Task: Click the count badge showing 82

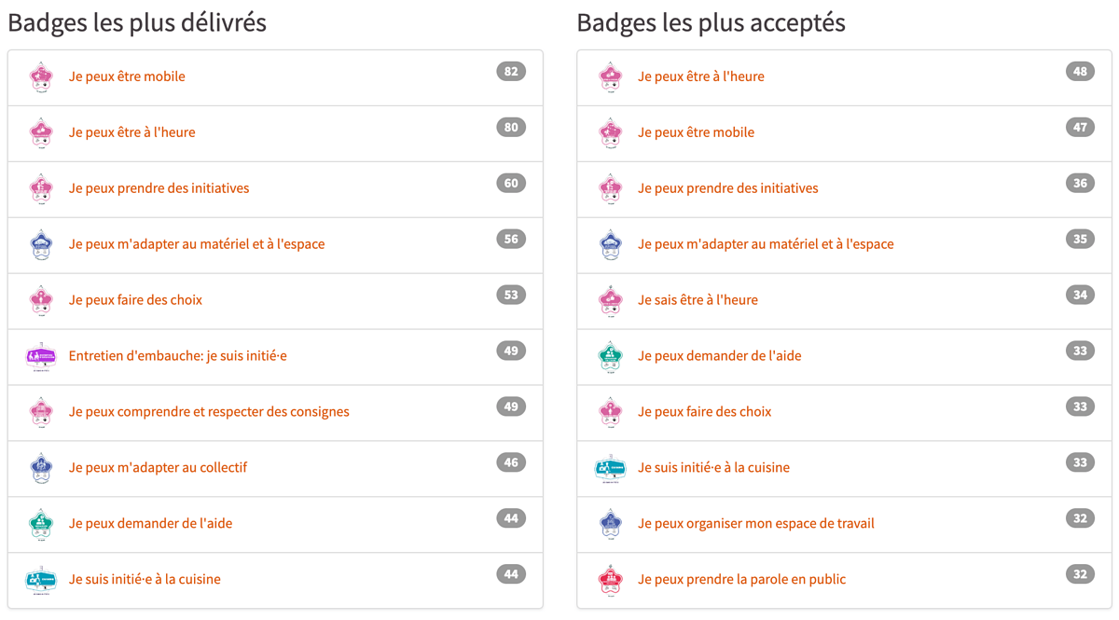Action: click(511, 72)
